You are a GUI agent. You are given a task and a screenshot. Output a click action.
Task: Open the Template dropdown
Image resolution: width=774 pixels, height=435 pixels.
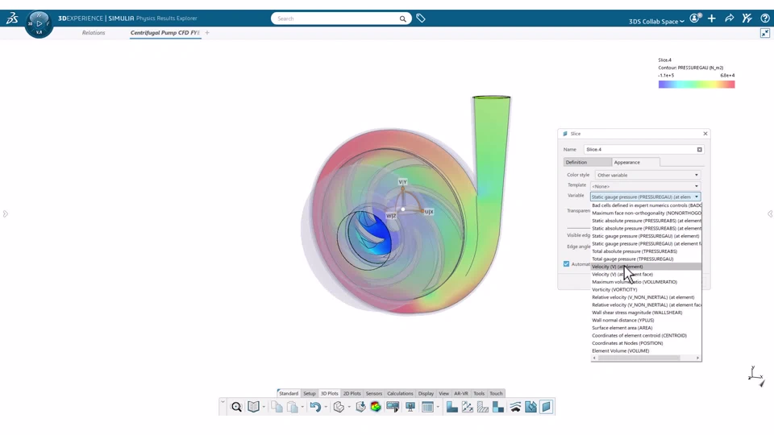pyautogui.click(x=645, y=186)
